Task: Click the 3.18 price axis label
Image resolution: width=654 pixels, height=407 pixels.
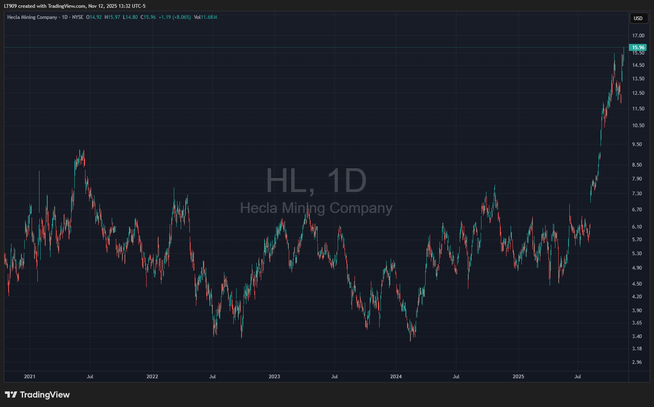Action: [x=637, y=349]
